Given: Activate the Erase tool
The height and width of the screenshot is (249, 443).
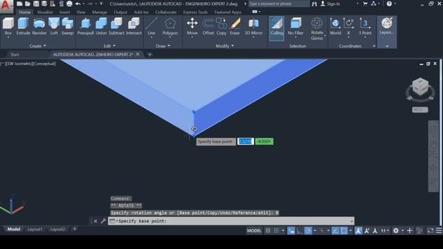Looking at the screenshot, I should pos(235,26).
